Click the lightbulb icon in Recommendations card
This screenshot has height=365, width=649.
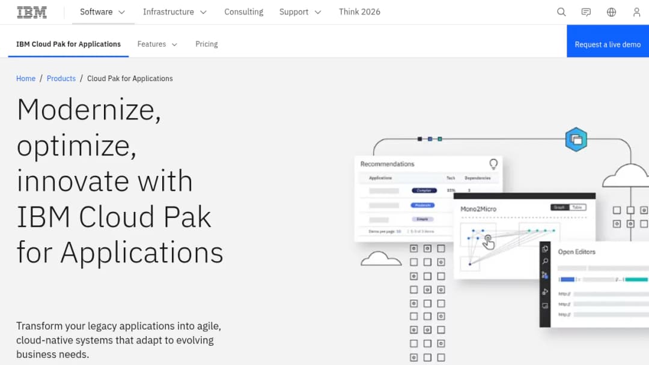493,164
